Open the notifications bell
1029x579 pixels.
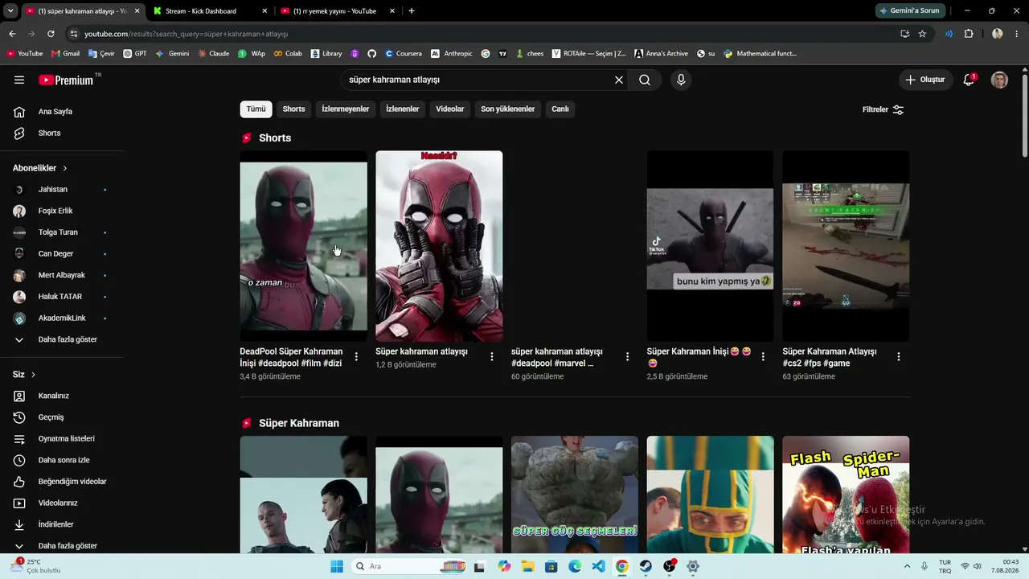point(969,80)
